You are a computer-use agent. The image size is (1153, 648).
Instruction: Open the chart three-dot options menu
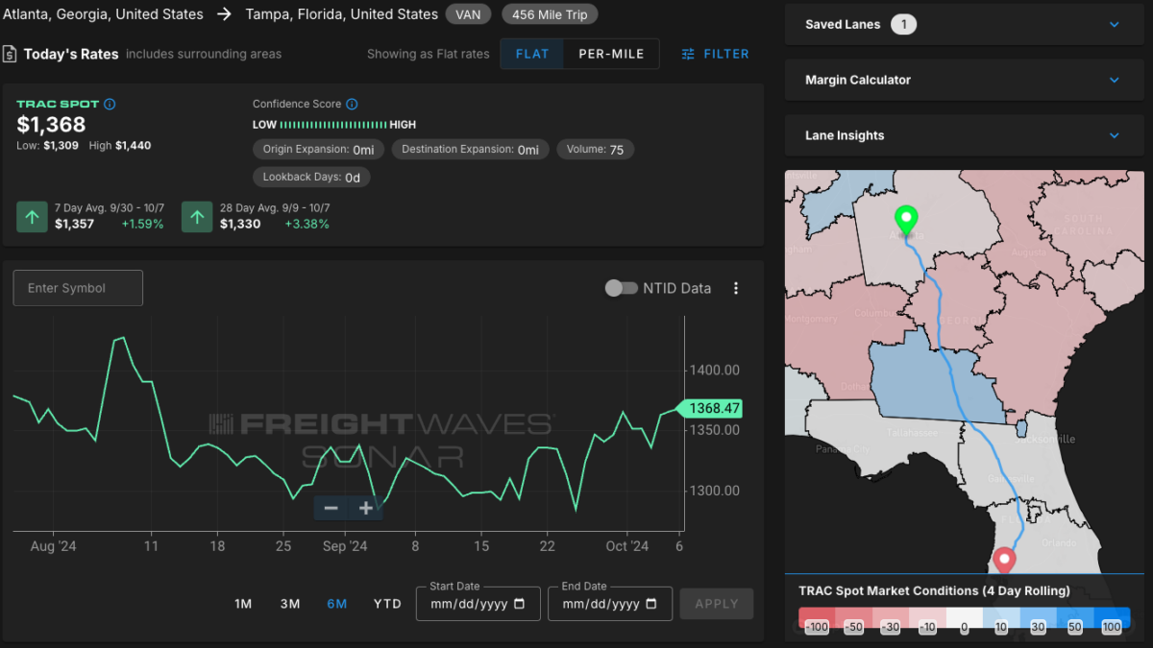coord(736,288)
